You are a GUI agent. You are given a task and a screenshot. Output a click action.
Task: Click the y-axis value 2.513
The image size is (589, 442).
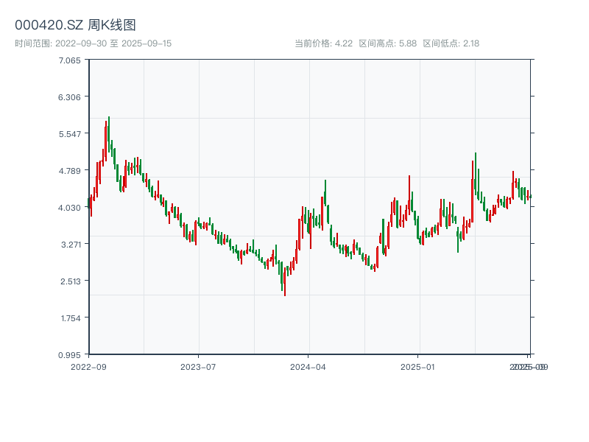(x=71, y=281)
